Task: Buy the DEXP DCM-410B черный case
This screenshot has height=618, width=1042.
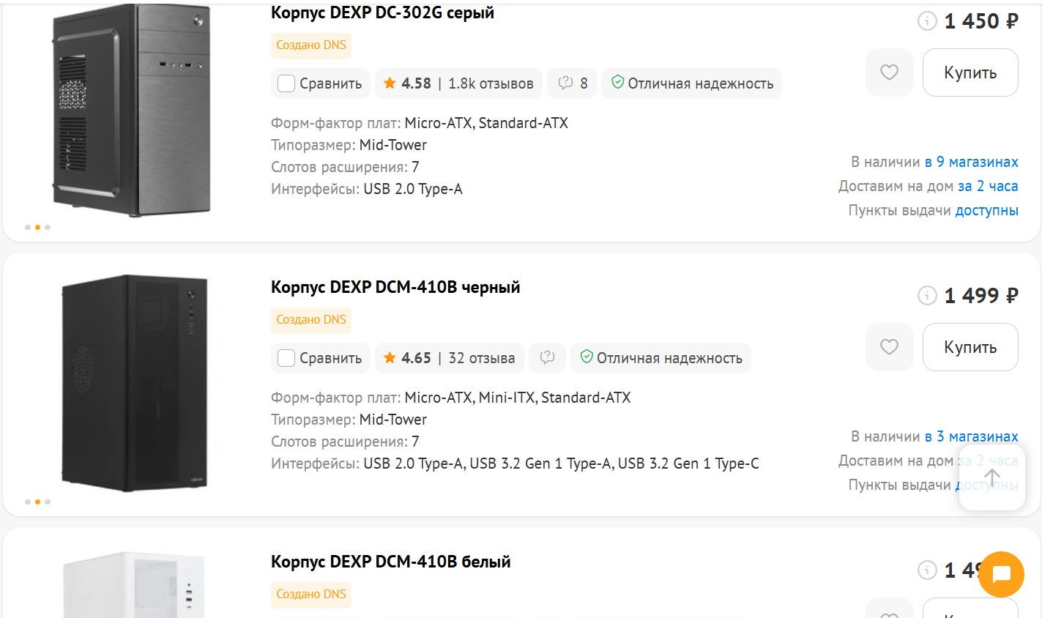Action: [x=970, y=347]
